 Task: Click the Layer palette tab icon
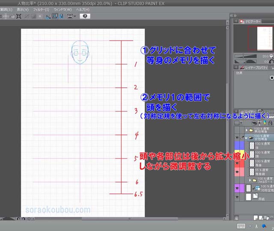coord(242,112)
